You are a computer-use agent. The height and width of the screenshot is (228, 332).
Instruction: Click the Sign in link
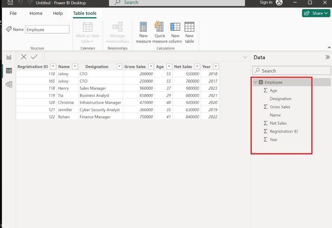pos(266,2)
